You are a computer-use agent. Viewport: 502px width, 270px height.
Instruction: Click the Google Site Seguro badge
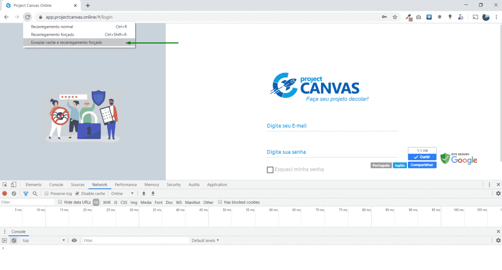tap(458, 158)
